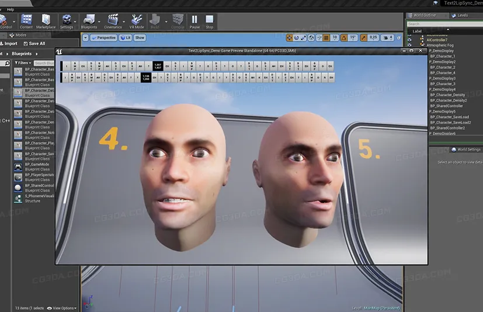Open the camera speed setting
This screenshot has width=483, height=312.
click(x=387, y=38)
